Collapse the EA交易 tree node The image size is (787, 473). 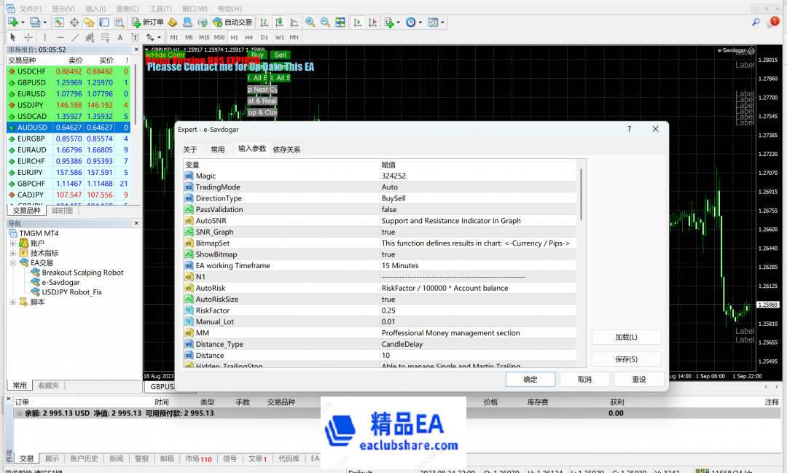coord(14,263)
